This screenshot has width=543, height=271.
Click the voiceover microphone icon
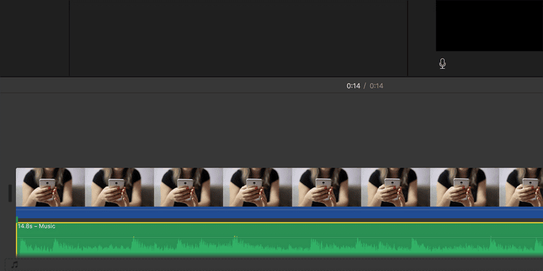pyautogui.click(x=442, y=64)
